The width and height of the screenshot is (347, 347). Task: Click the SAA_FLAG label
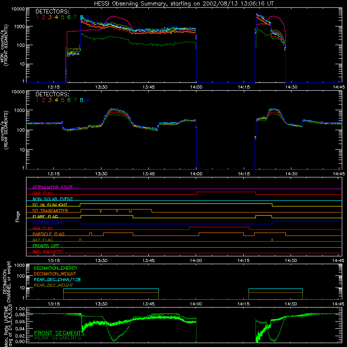(43, 228)
